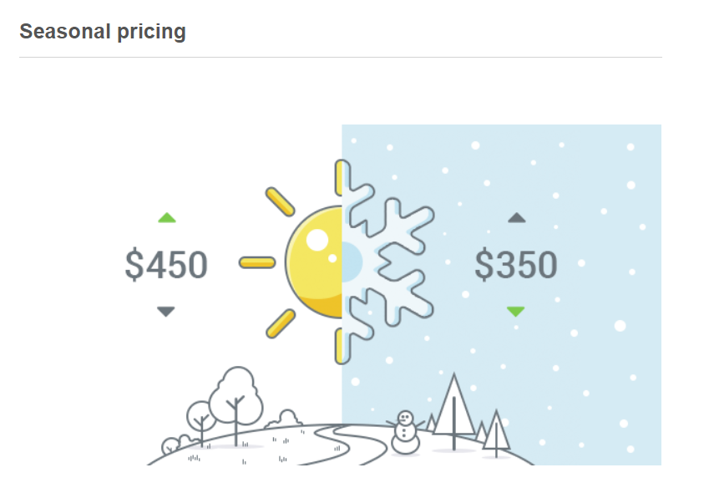This screenshot has height=498, width=704.
Task: Click the snowman on the hill
Action: coord(405,433)
